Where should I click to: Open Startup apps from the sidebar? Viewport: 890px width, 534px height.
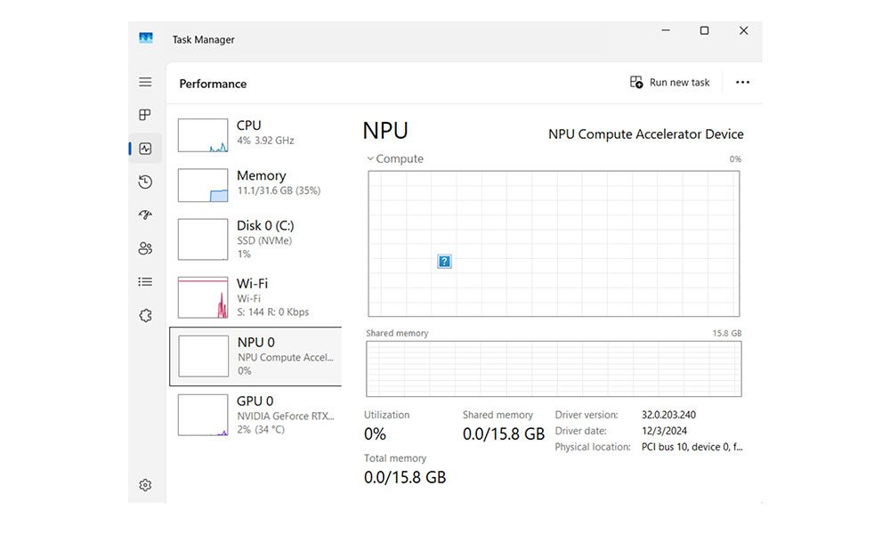point(145,215)
